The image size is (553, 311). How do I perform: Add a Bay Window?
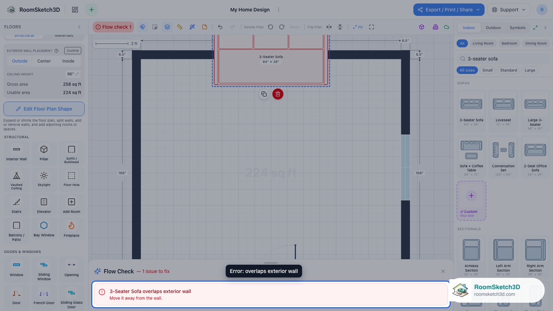[44, 229]
